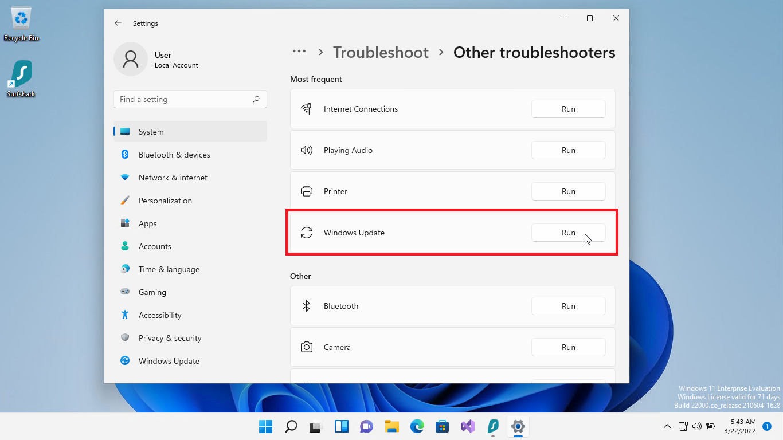This screenshot has width=783, height=440.
Task: Open Network & internet settings
Action: (190, 178)
